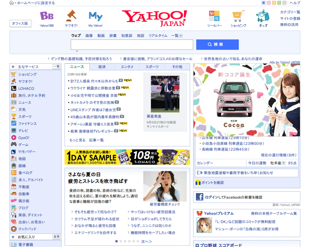Click the shopping cart icon in the sidebar
The width and height of the screenshot is (330, 247).
tap(14, 74)
